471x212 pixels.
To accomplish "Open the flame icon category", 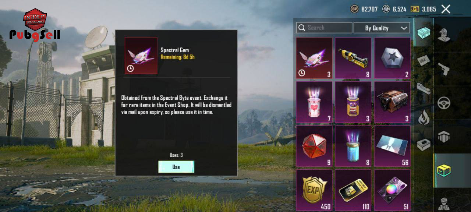I will pyautogui.click(x=424, y=117).
